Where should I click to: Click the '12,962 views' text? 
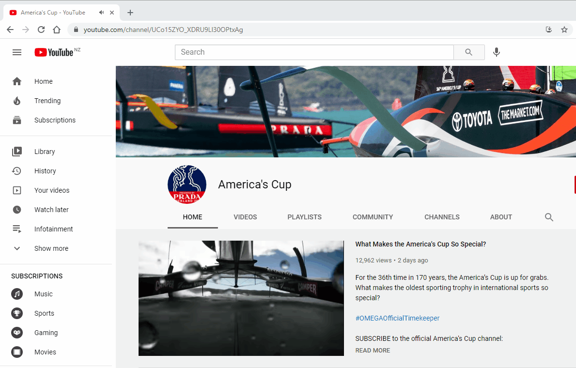tap(373, 261)
